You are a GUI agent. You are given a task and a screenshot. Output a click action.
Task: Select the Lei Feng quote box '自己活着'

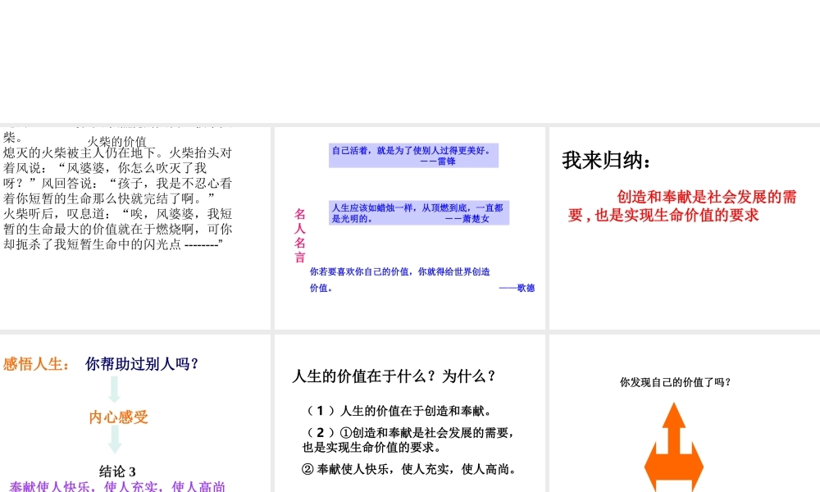pyautogui.click(x=413, y=155)
